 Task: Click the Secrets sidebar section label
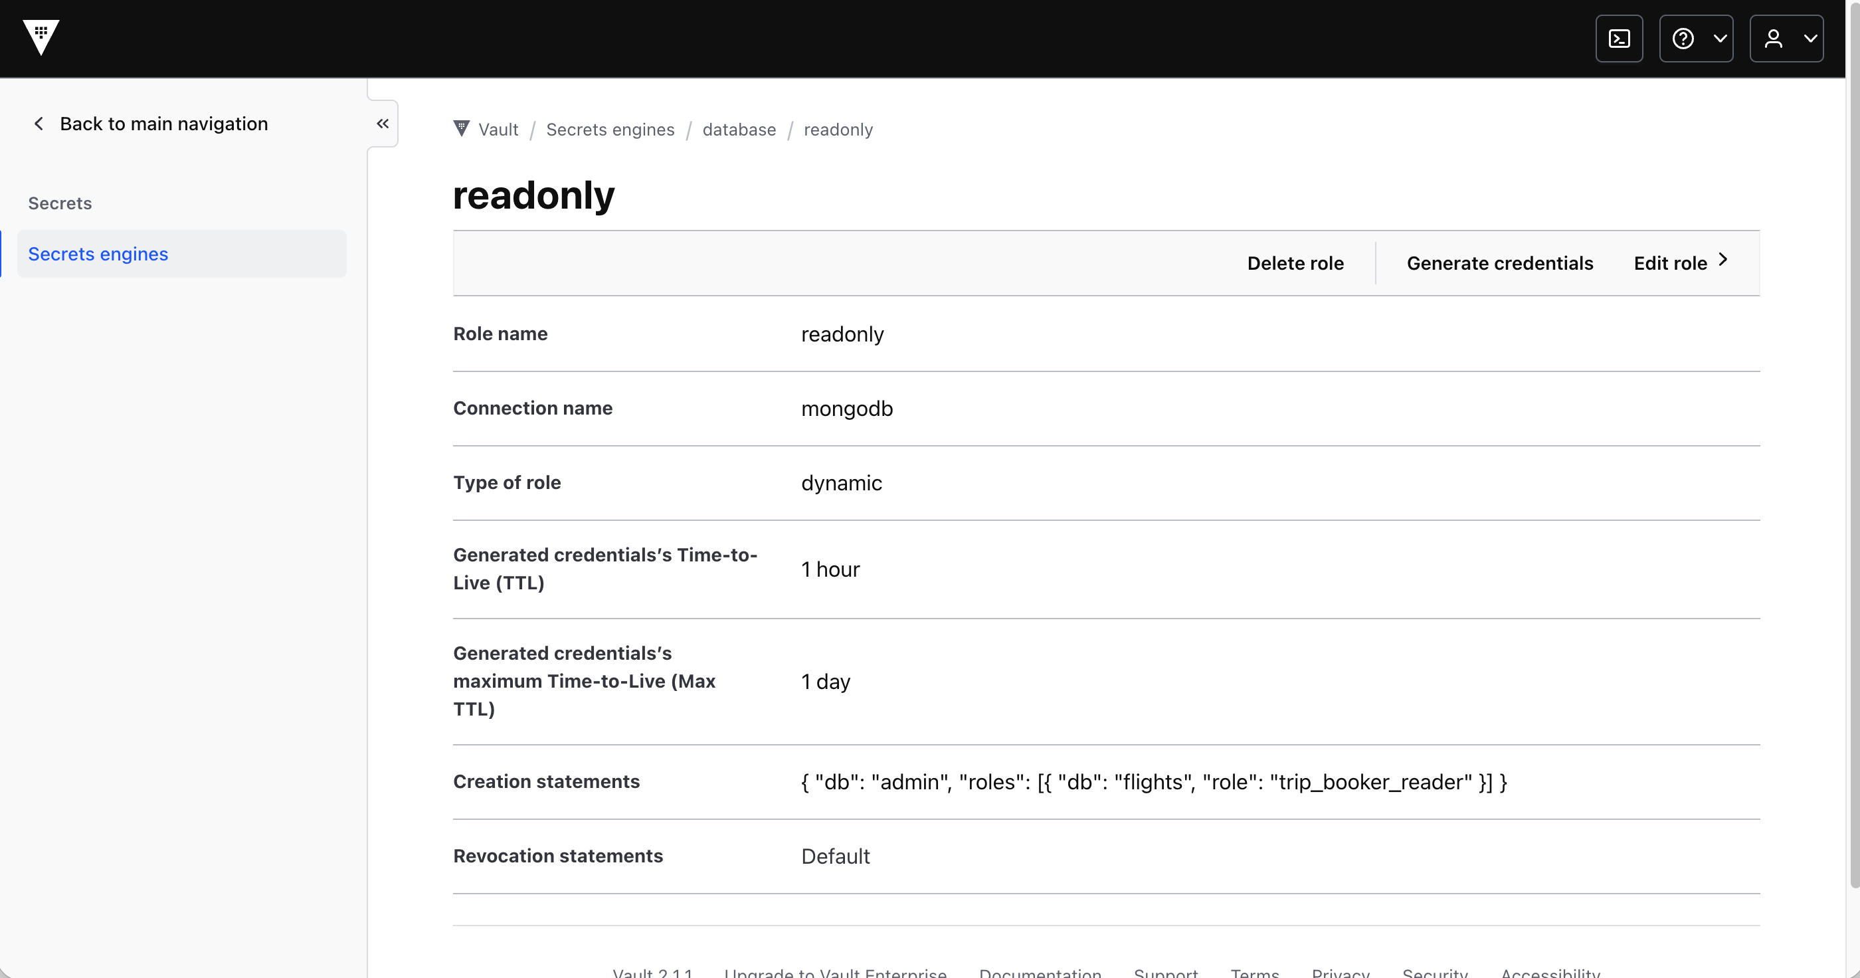[x=60, y=203]
